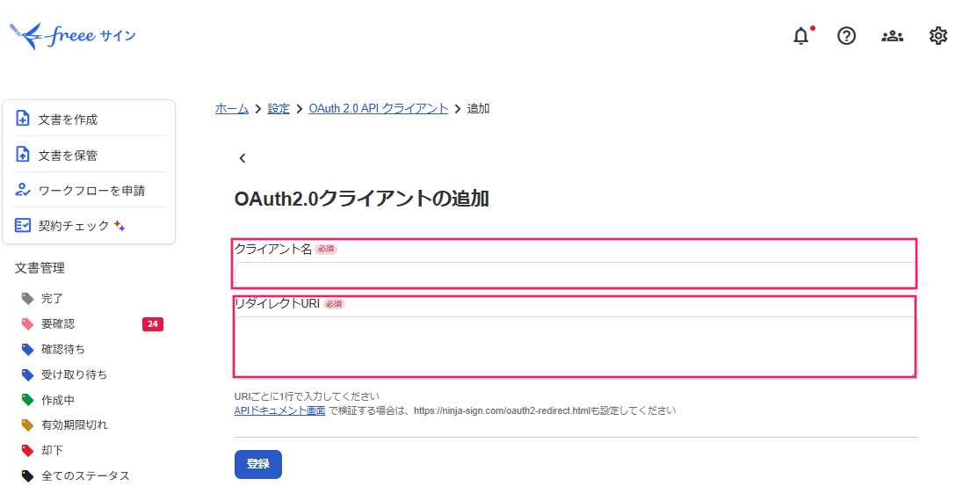Click the 文書管理 section heading
963x486 pixels.
coord(40,268)
